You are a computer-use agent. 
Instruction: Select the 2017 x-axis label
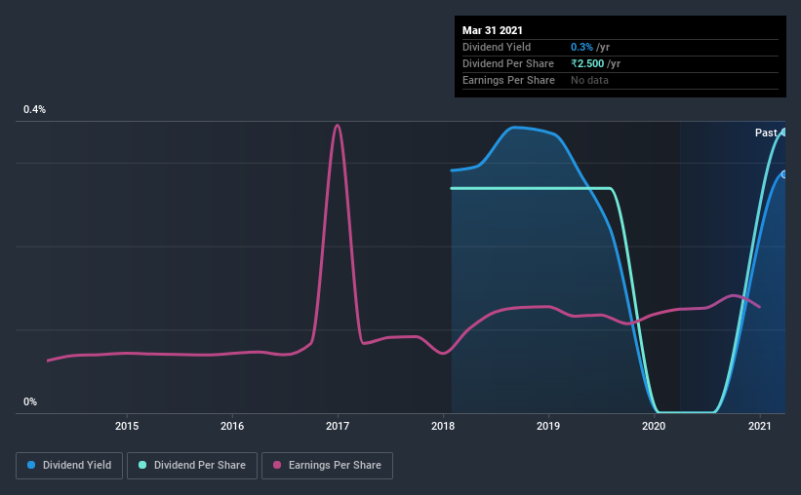tap(338, 426)
